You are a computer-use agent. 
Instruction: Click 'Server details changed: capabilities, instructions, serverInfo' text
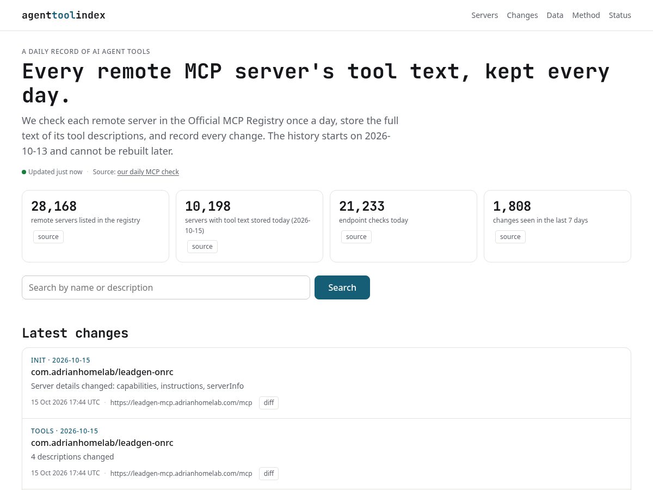(x=137, y=386)
